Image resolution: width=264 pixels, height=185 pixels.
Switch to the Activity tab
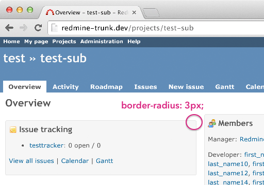[65, 87]
